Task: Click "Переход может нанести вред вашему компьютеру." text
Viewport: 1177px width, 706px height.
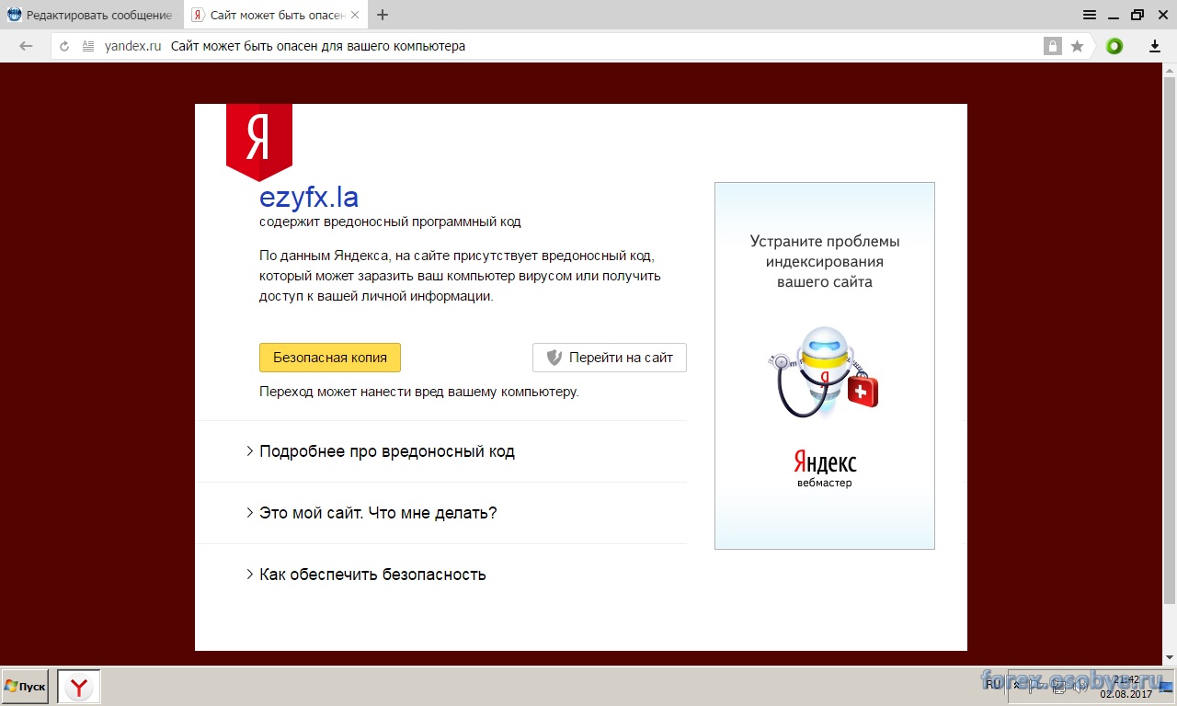Action: (x=419, y=392)
